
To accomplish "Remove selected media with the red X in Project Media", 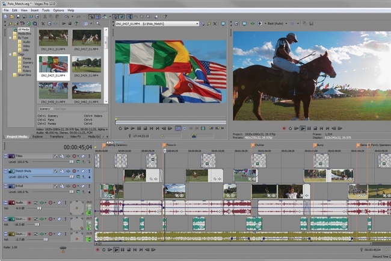I will tap(43, 24).
